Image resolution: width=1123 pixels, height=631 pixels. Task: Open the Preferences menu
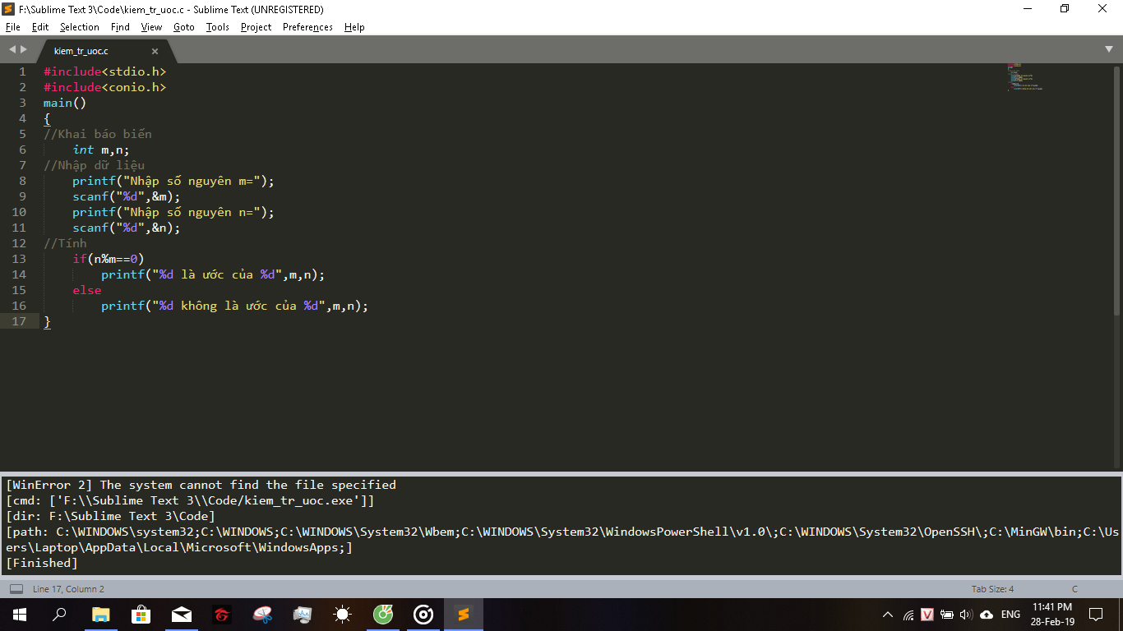307,27
